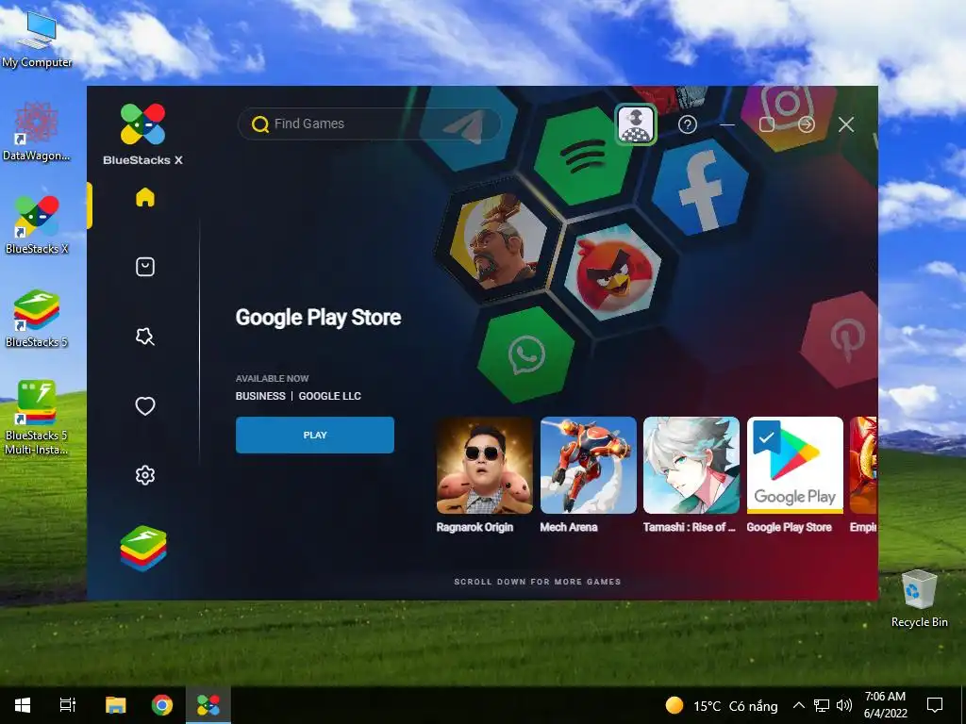
Task: Click the arrow-in-circle icon in title bar
Action: click(x=806, y=125)
